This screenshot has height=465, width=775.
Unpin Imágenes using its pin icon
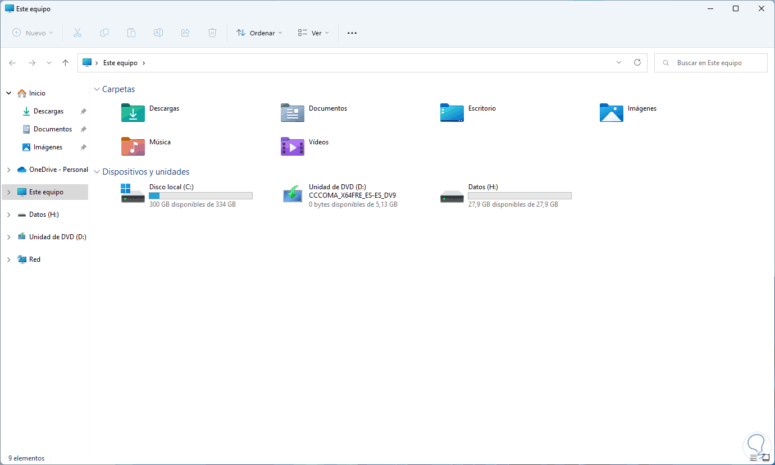[x=84, y=147]
